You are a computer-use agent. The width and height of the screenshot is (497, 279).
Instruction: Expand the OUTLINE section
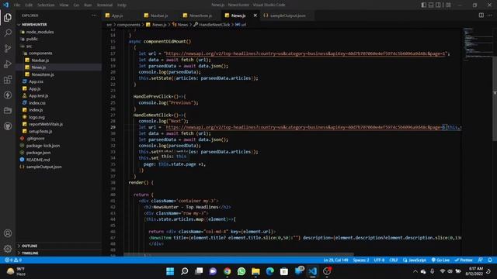(x=30, y=246)
